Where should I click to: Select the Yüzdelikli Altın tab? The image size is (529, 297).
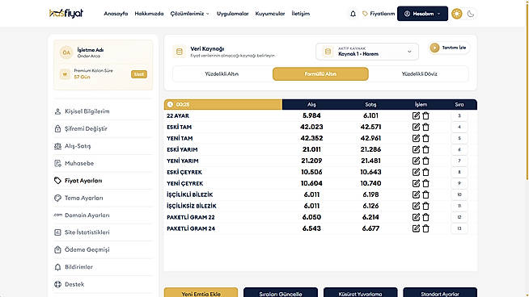[222, 74]
